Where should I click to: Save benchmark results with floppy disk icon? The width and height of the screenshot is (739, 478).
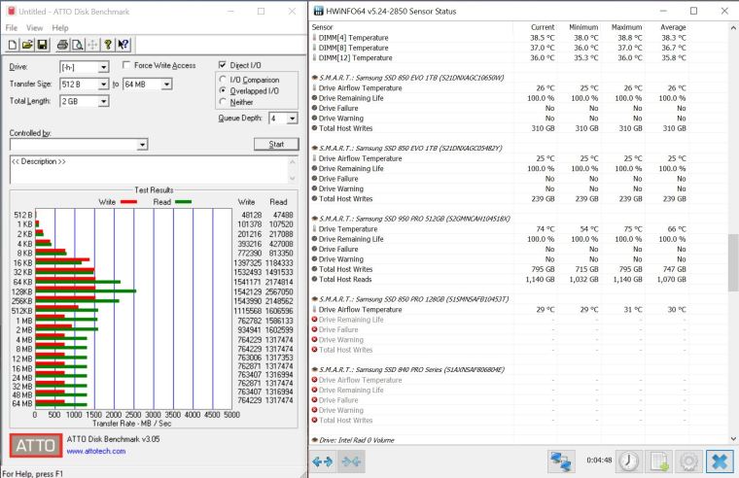pos(42,45)
